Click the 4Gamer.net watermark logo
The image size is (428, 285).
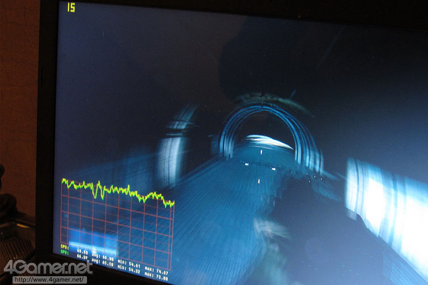pyautogui.click(x=48, y=267)
